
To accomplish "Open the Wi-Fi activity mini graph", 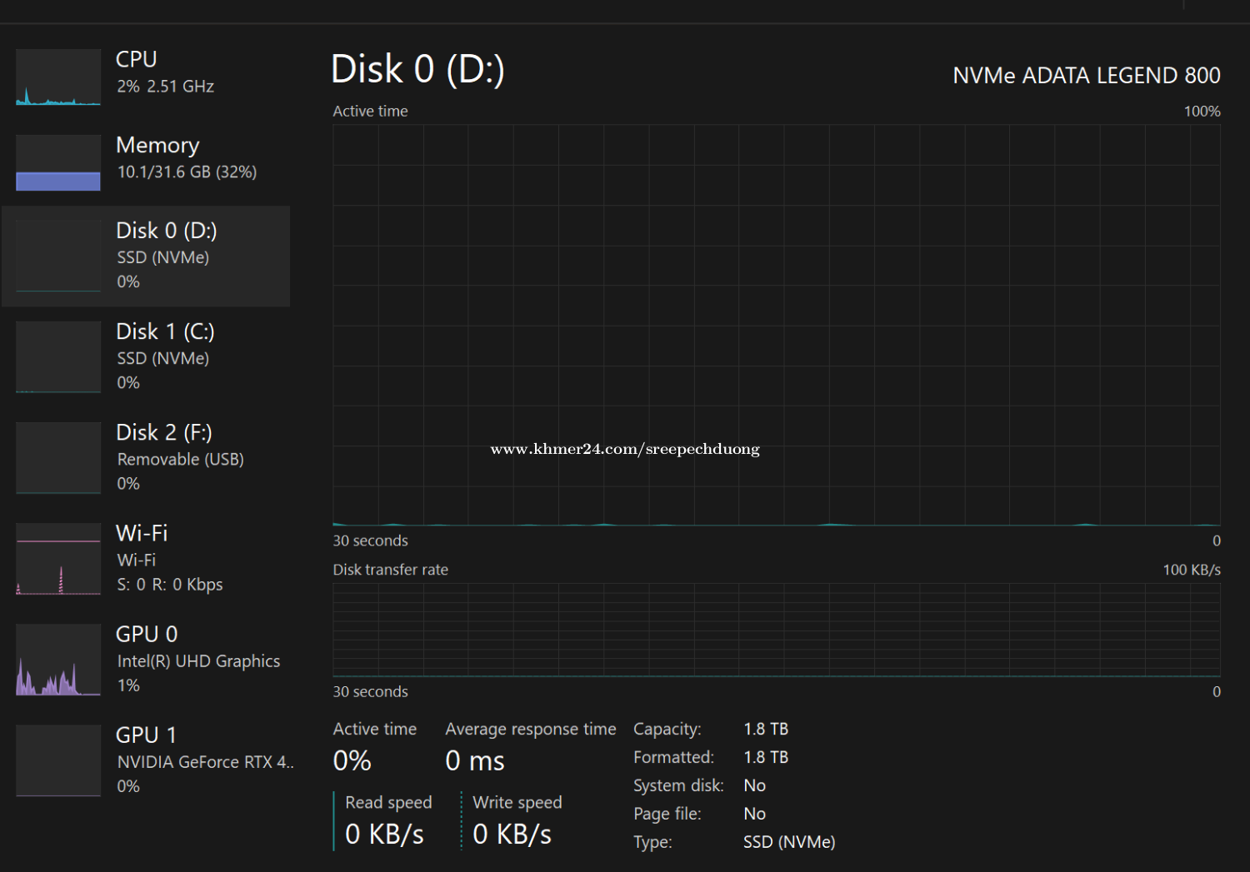I will point(58,559).
